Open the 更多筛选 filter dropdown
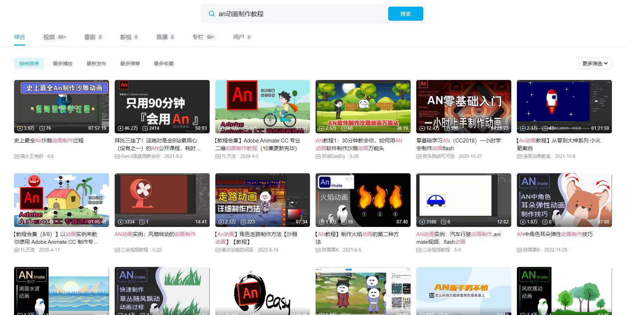Image resolution: width=627 pixels, height=315 pixels. coord(595,63)
